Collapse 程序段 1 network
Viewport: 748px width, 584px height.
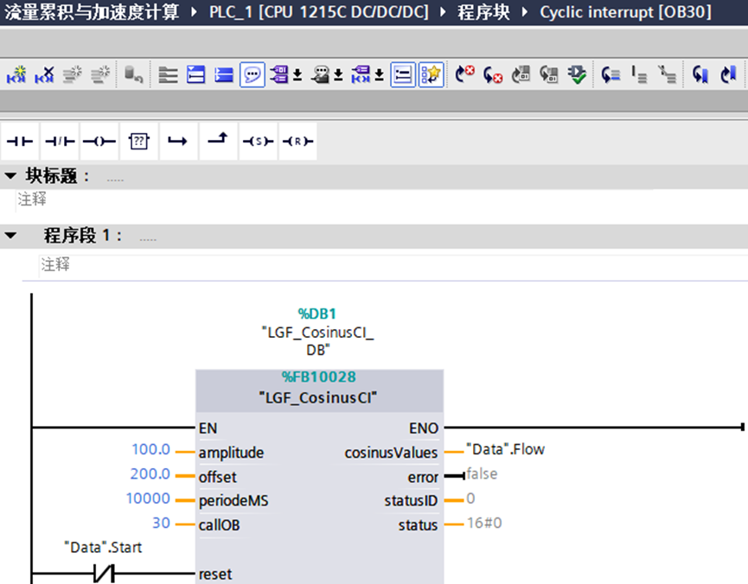pos(10,236)
